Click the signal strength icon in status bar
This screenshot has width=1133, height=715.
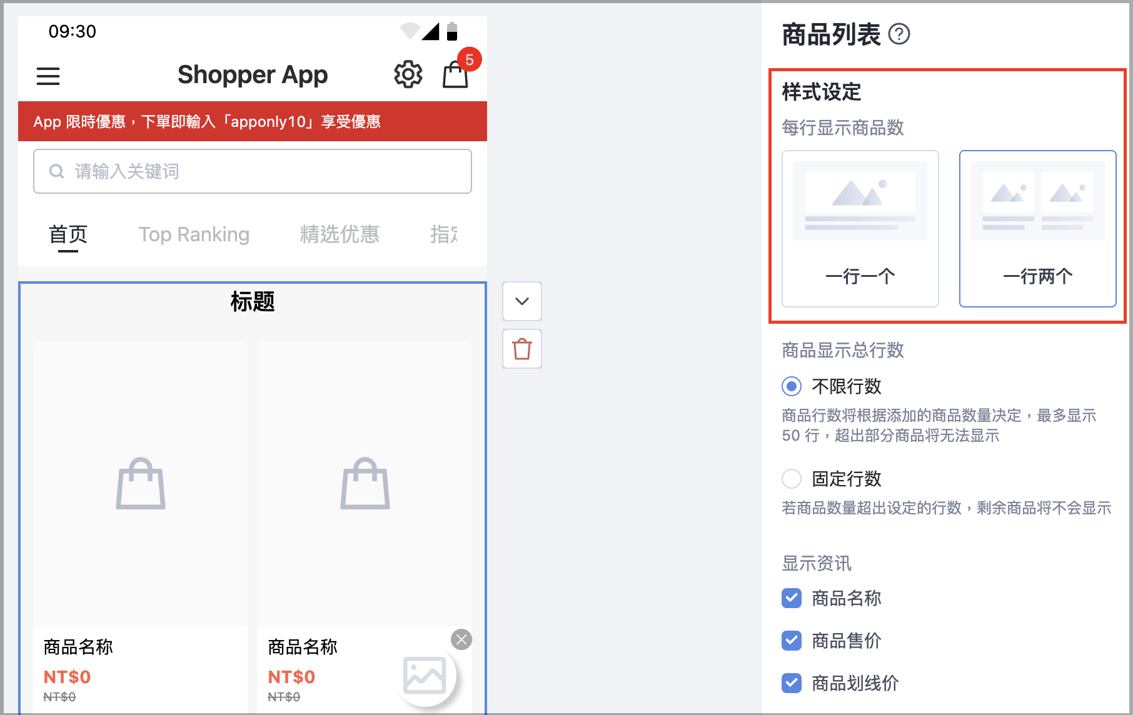coord(431,31)
